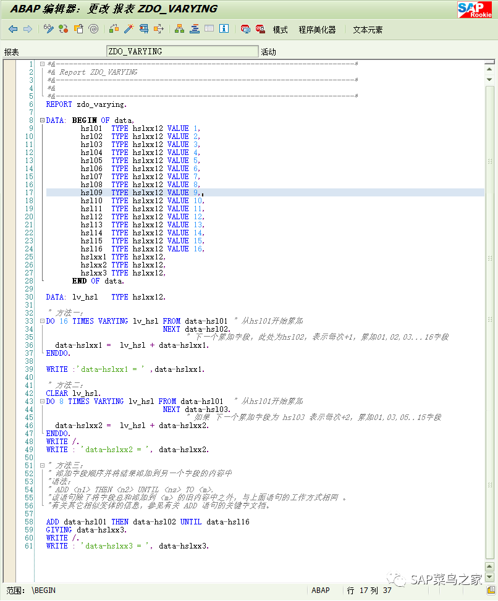Click the hsl12 VALUE 12 line
This screenshot has width=498, height=601.
(142, 217)
